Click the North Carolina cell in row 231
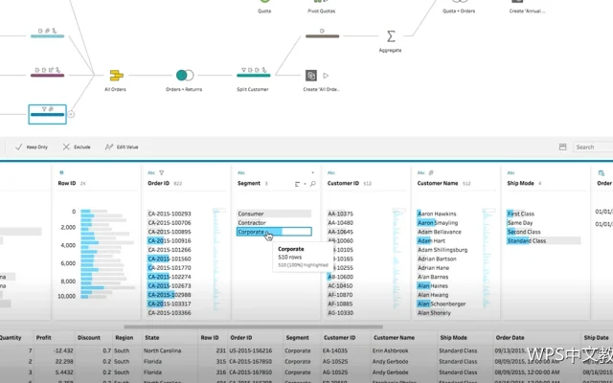This screenshot has width=613, height=383. pos(162,351)
